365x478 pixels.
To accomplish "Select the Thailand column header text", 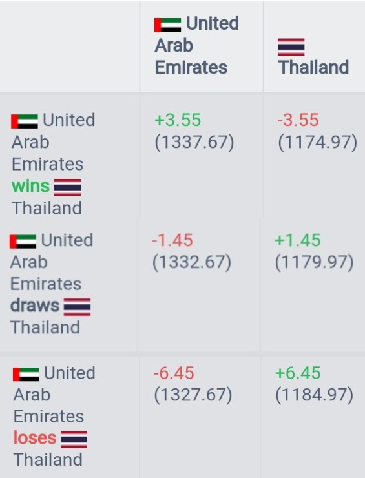I will click(x=314, y=67).
